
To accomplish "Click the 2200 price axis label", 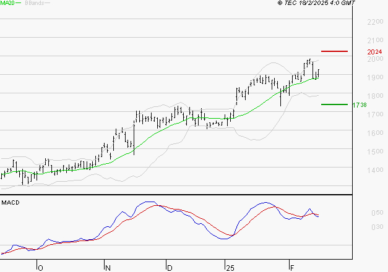I will click(x=375, y=22).
